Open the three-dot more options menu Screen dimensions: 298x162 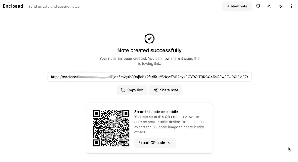coord(291,6)
